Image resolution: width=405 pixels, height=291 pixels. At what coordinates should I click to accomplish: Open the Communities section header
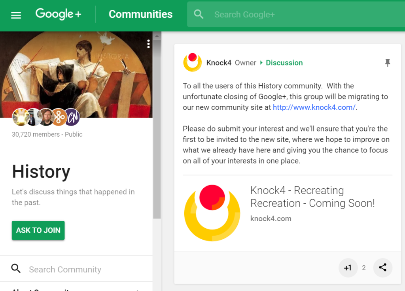point(140,14)
